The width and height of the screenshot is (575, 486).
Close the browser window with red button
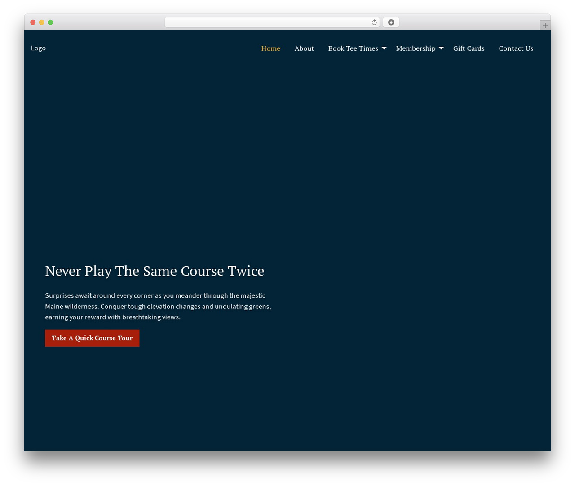click(x=33, y=22)
